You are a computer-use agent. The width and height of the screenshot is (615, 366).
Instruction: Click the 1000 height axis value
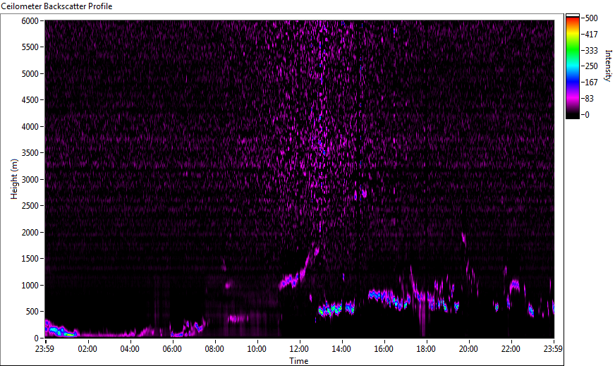point(30,286)
